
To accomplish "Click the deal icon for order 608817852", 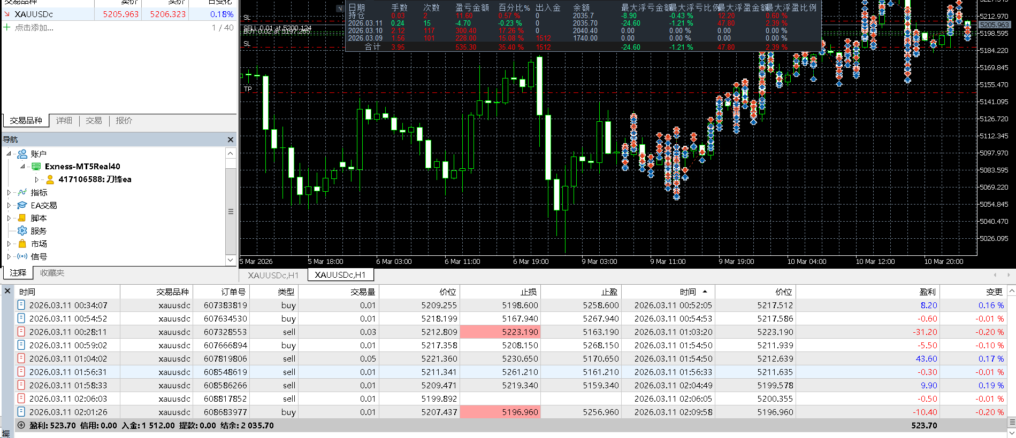I will [21, 398].
